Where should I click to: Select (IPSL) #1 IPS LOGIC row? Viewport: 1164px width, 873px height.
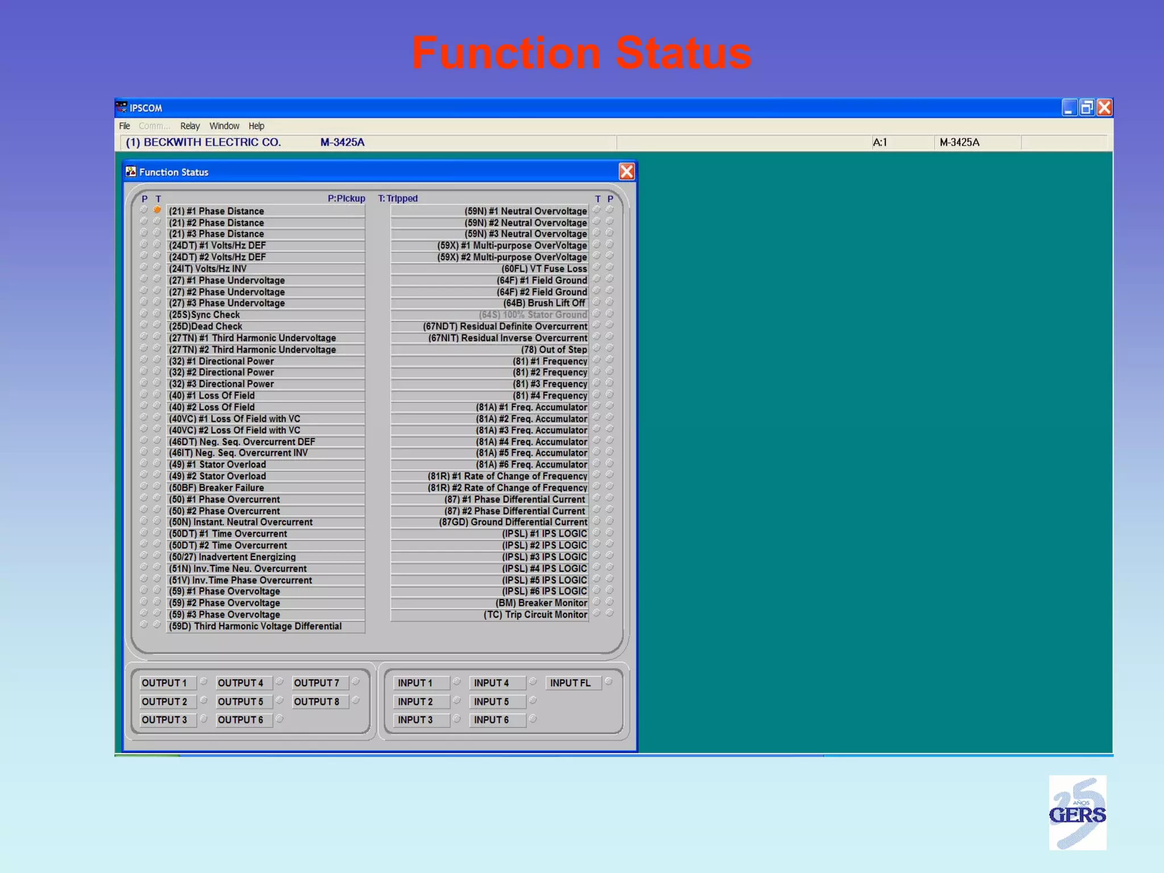[489, 534]
